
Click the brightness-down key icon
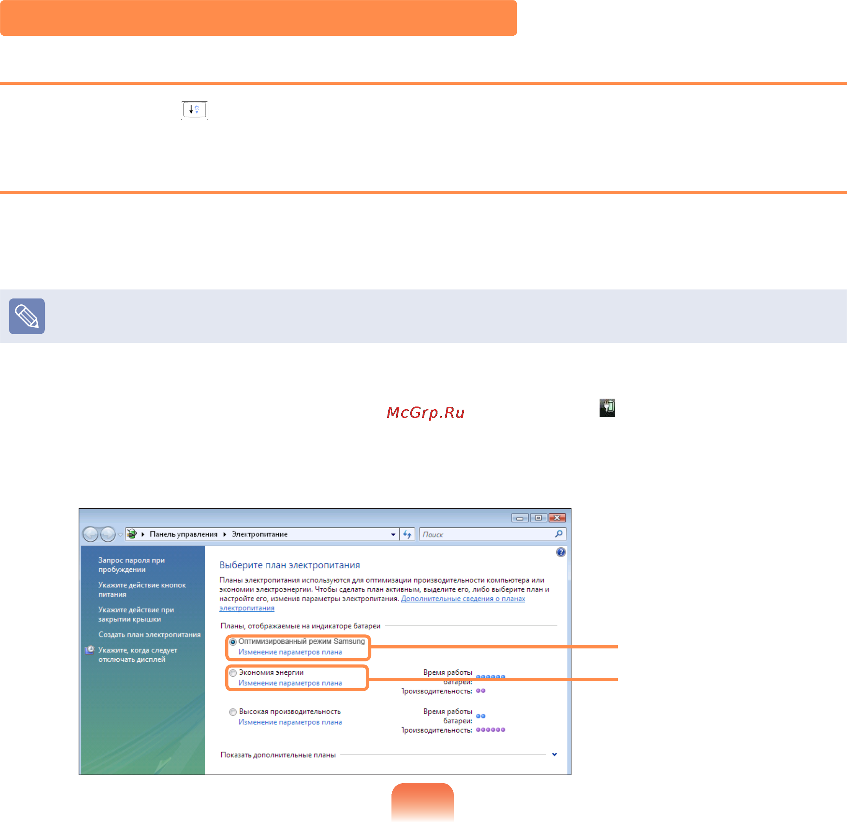pos(195,110)
